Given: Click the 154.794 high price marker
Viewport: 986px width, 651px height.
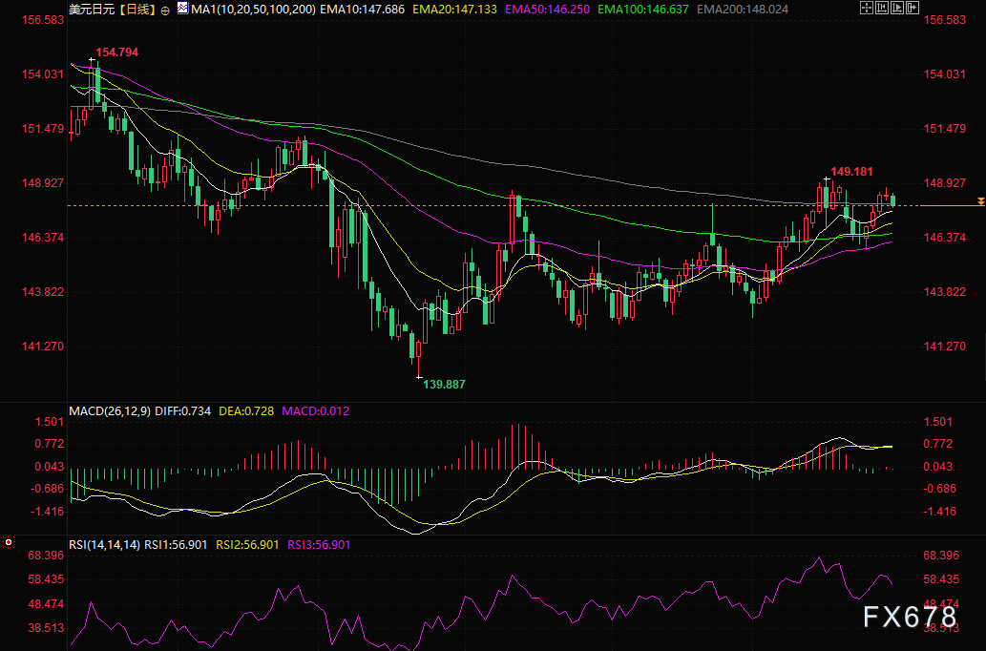Looking at the screenshot, I should click(116, 52).
